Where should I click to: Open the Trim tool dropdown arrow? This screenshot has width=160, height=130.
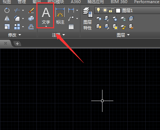[23, 10]
